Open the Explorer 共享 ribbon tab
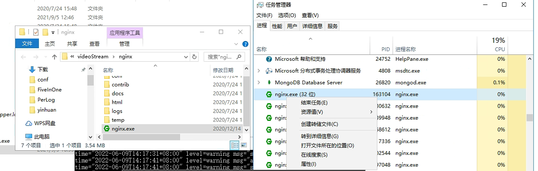 pos(72,44)
